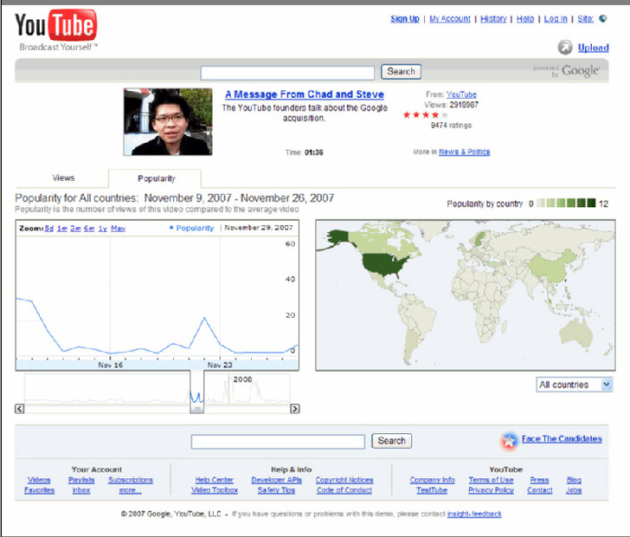Open Code of Conduct link
The width and height of the screenshot is (630, 537).
[x=344, y=490]
